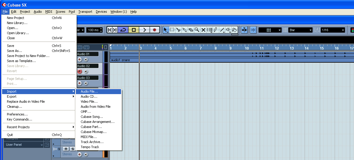The image size is (354, 160).
Task: Open the Bar grid type dropdown
Action: pos(300,30)
